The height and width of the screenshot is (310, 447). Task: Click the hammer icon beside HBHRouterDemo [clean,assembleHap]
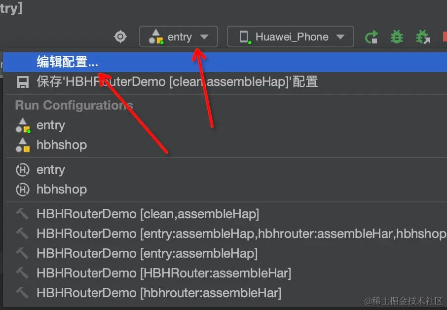(22, 214)
